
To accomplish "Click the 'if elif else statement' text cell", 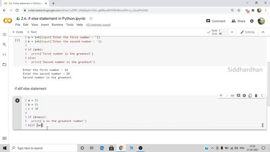I will [x=30, y=89].
